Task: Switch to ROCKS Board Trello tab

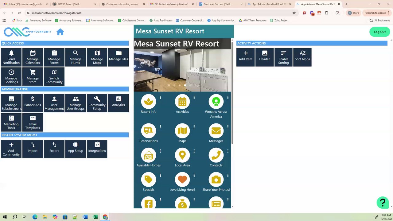Action: (x=74, y=4)
